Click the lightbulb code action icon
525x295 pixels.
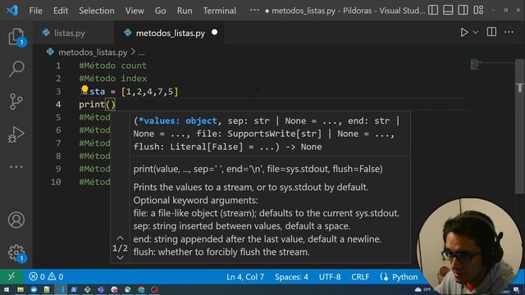(x=84, y=89)
